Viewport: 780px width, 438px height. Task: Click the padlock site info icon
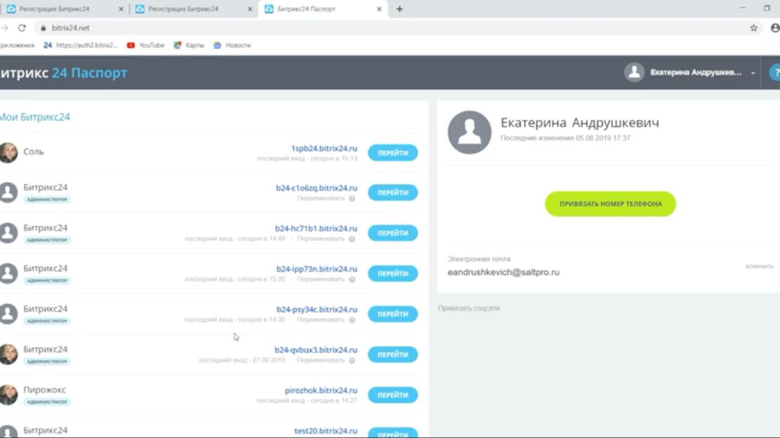point(44,28)
